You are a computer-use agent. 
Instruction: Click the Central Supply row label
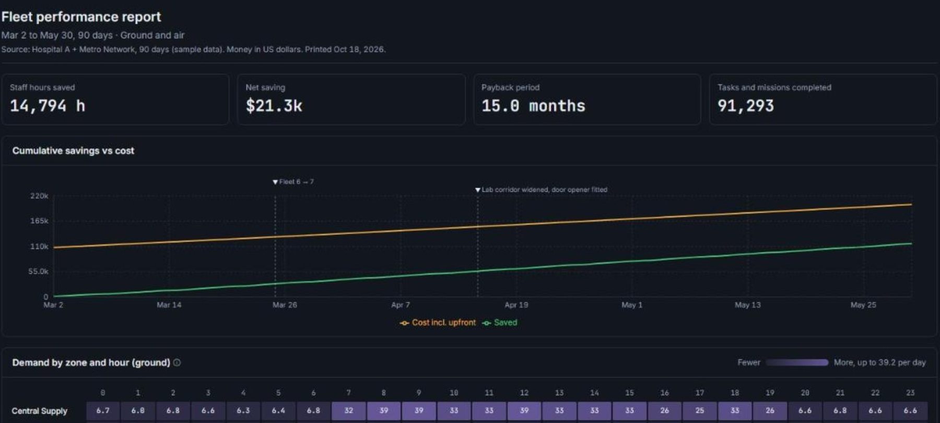pyautogui.click(x=40, y=411)
